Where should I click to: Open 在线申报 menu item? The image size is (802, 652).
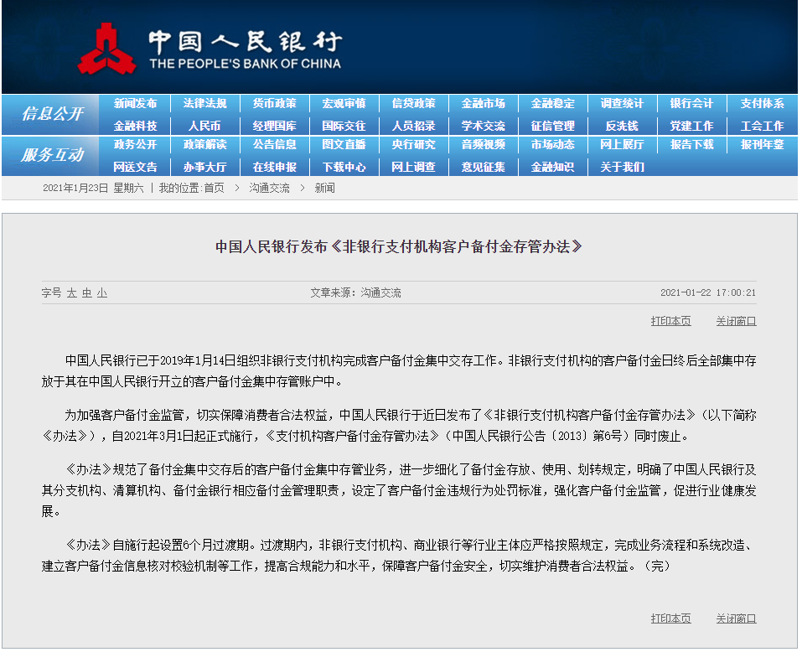pyautogui.click(x=275, y=168)
